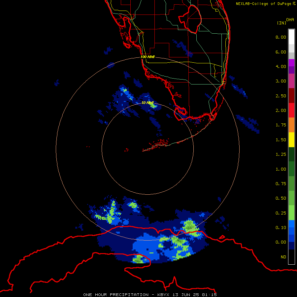Pick the light blue legend swatch
Image resolution: width=297 pixels, height=297 pixels.
(x=291, y=224)
